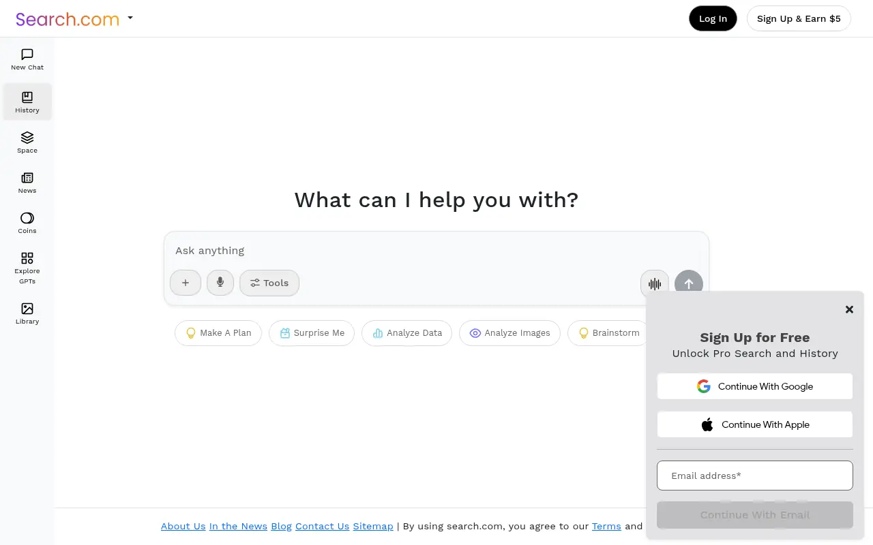873x545 pixels.
Task: Choose the Analyze Data option
Action: [x=406, y=333]
